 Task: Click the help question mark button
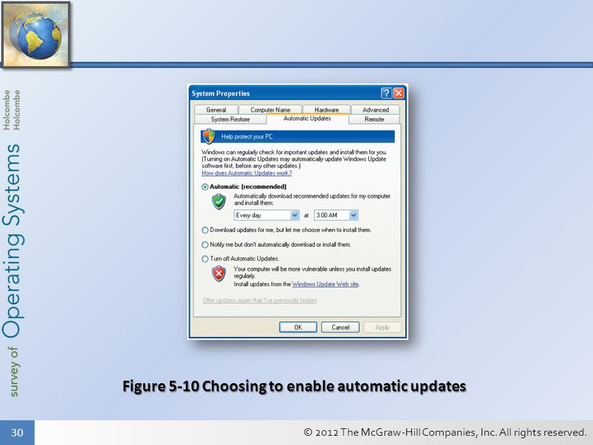click(386, 93)
